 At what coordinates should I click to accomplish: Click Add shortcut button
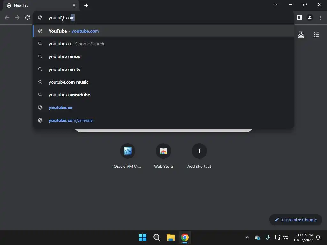coord(199,156)
